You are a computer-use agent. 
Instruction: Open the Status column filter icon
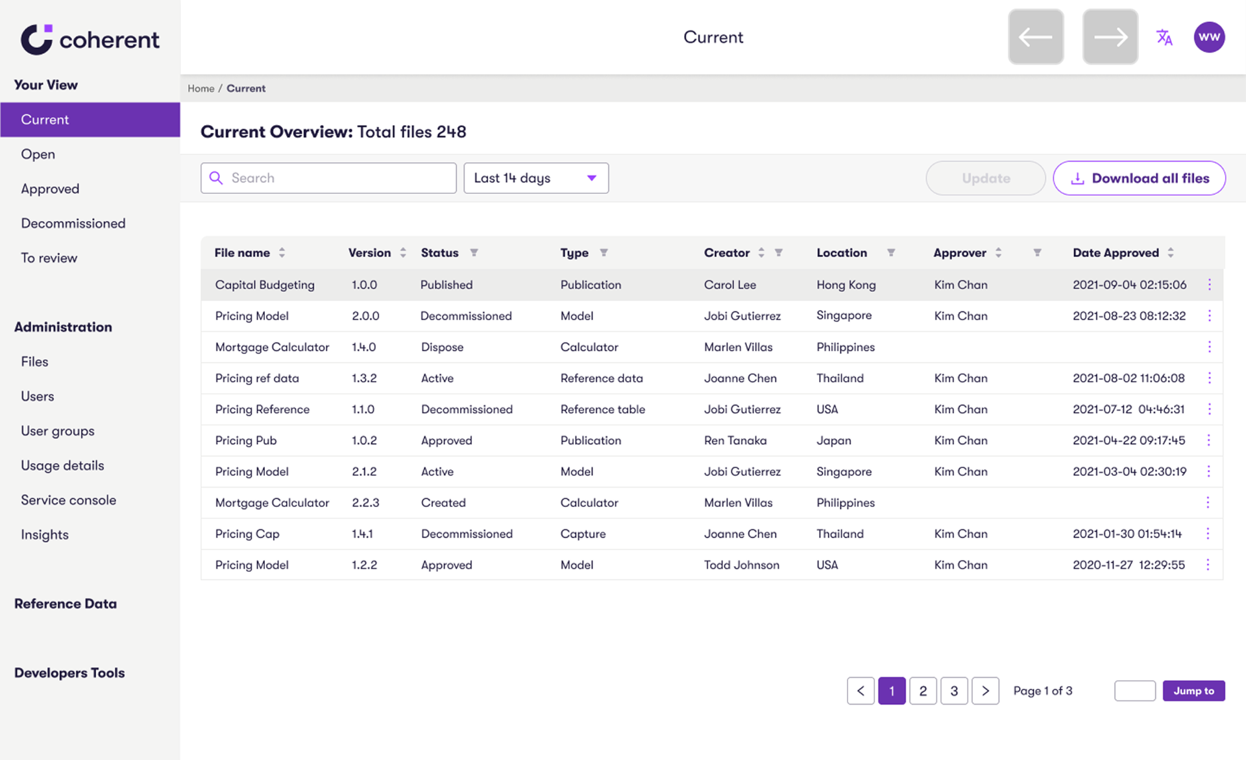(x=474, y=253)
